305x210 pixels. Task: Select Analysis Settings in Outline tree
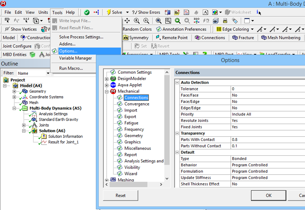pos(53,114)
